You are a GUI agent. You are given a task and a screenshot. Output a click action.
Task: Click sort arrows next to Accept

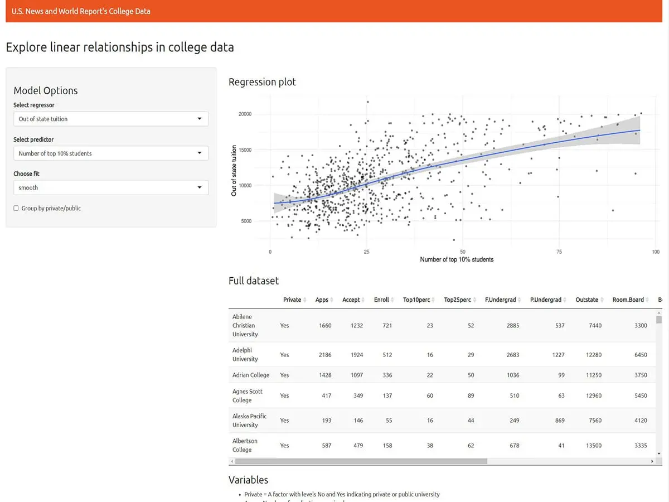pyautogui.click(x=364, y=300)
